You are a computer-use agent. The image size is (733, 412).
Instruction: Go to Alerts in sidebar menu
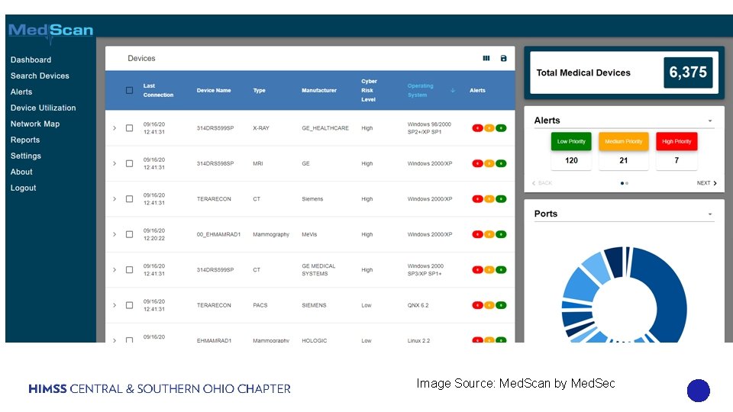21,92
